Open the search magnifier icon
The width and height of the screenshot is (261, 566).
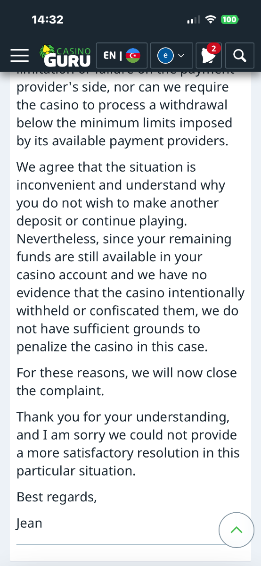click(x=240, y=56)
